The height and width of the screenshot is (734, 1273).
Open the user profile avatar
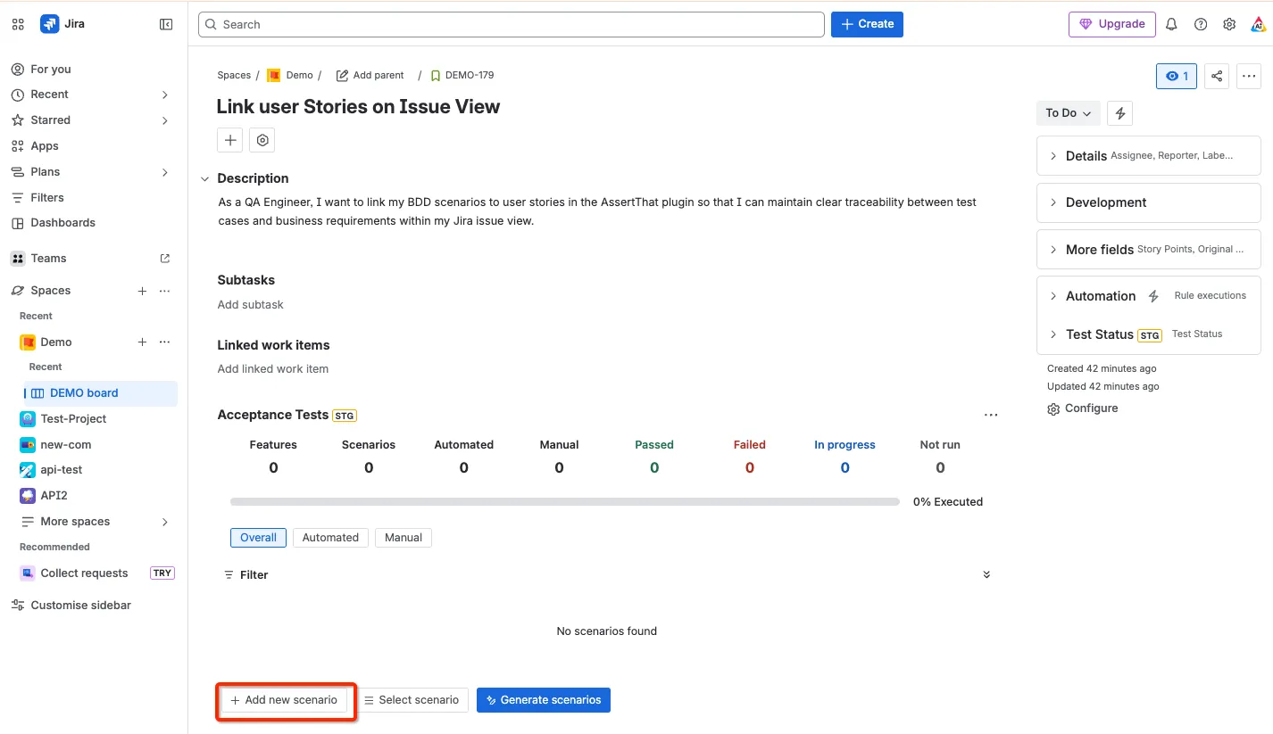(x=1258, y=24)
